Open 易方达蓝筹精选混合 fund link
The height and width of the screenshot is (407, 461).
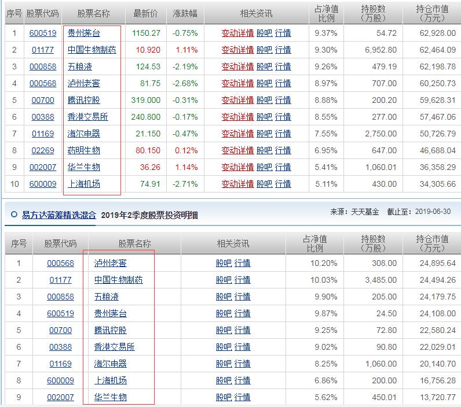tap(59, 215)
